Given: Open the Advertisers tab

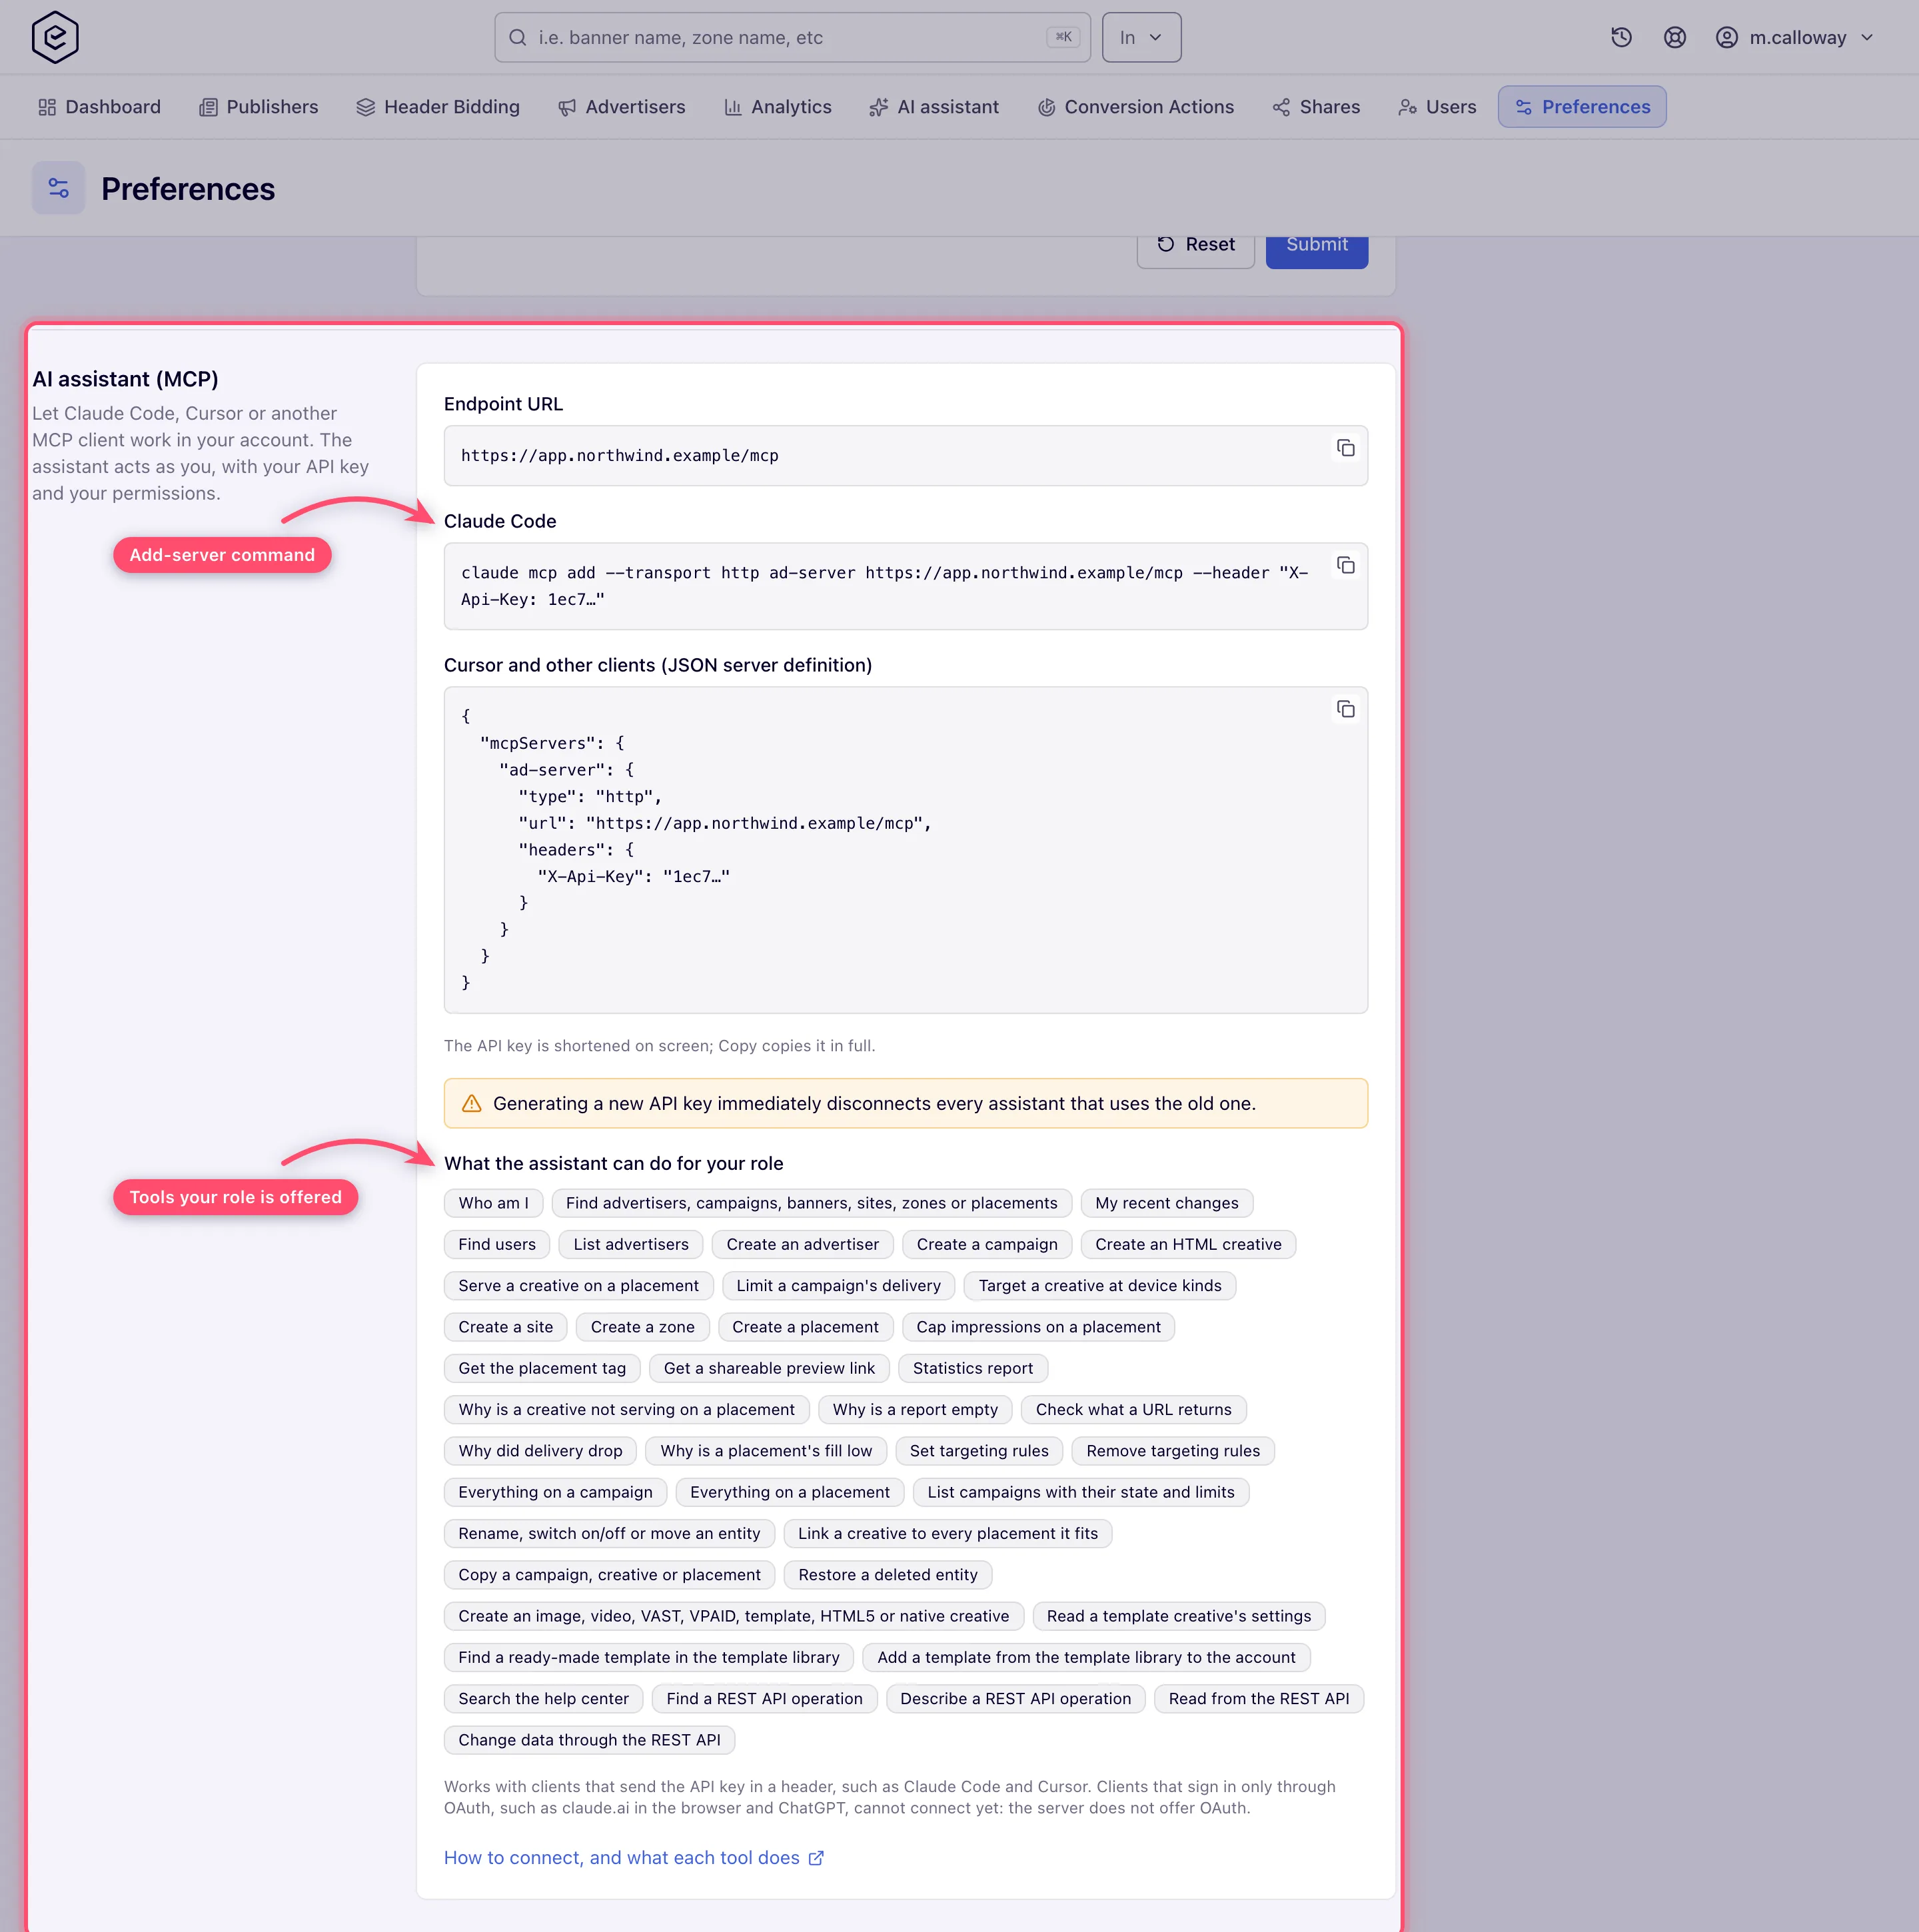Looking at the screenshot, I should pos(622,107).
